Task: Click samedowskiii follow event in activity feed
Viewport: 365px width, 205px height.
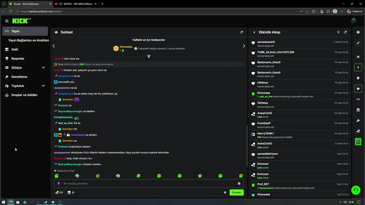Action: (300, 44)
